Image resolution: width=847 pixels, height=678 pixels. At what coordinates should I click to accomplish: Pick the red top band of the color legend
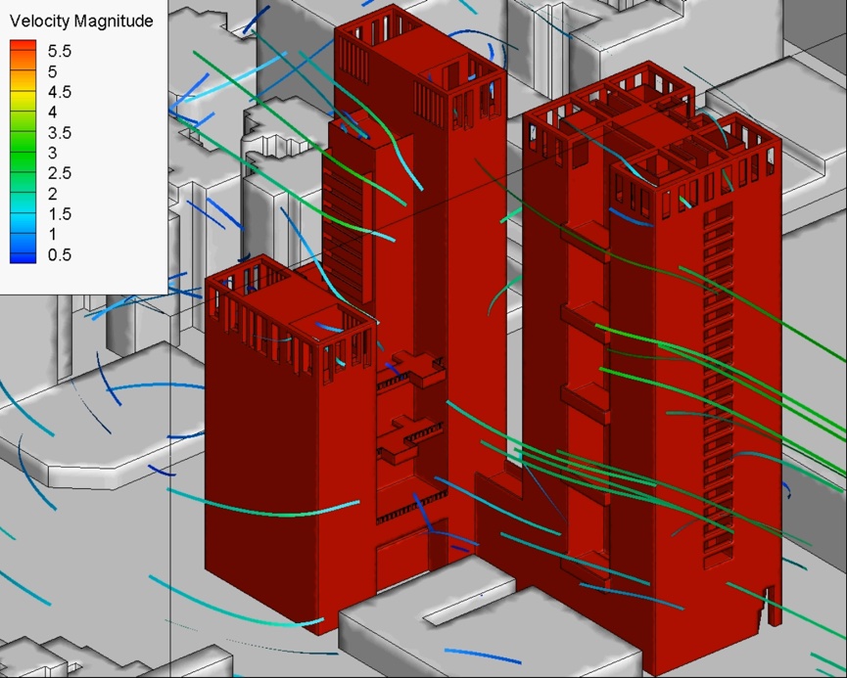(x=23, y=47)
